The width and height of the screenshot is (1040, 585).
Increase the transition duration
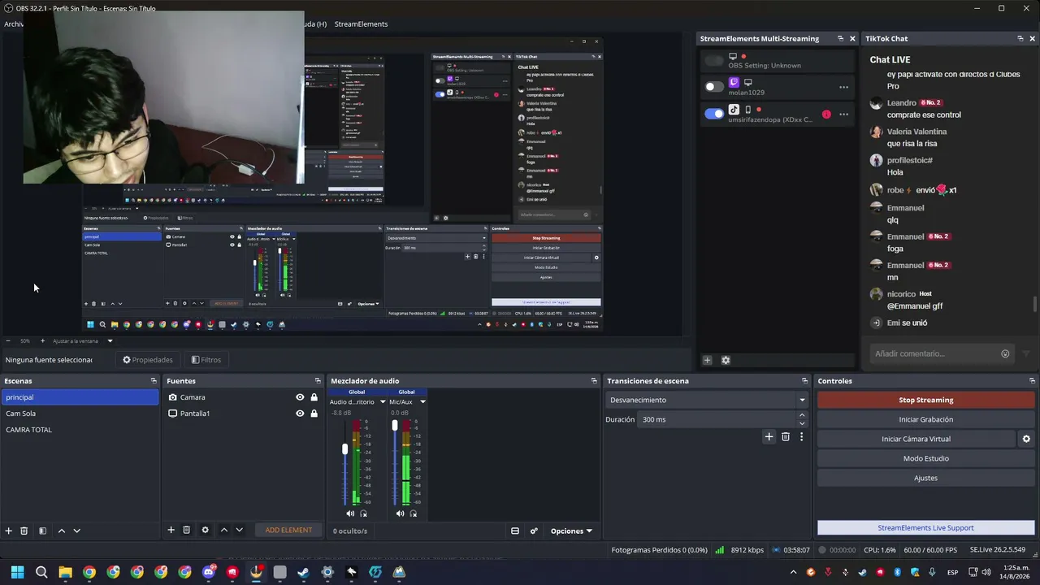802,415
